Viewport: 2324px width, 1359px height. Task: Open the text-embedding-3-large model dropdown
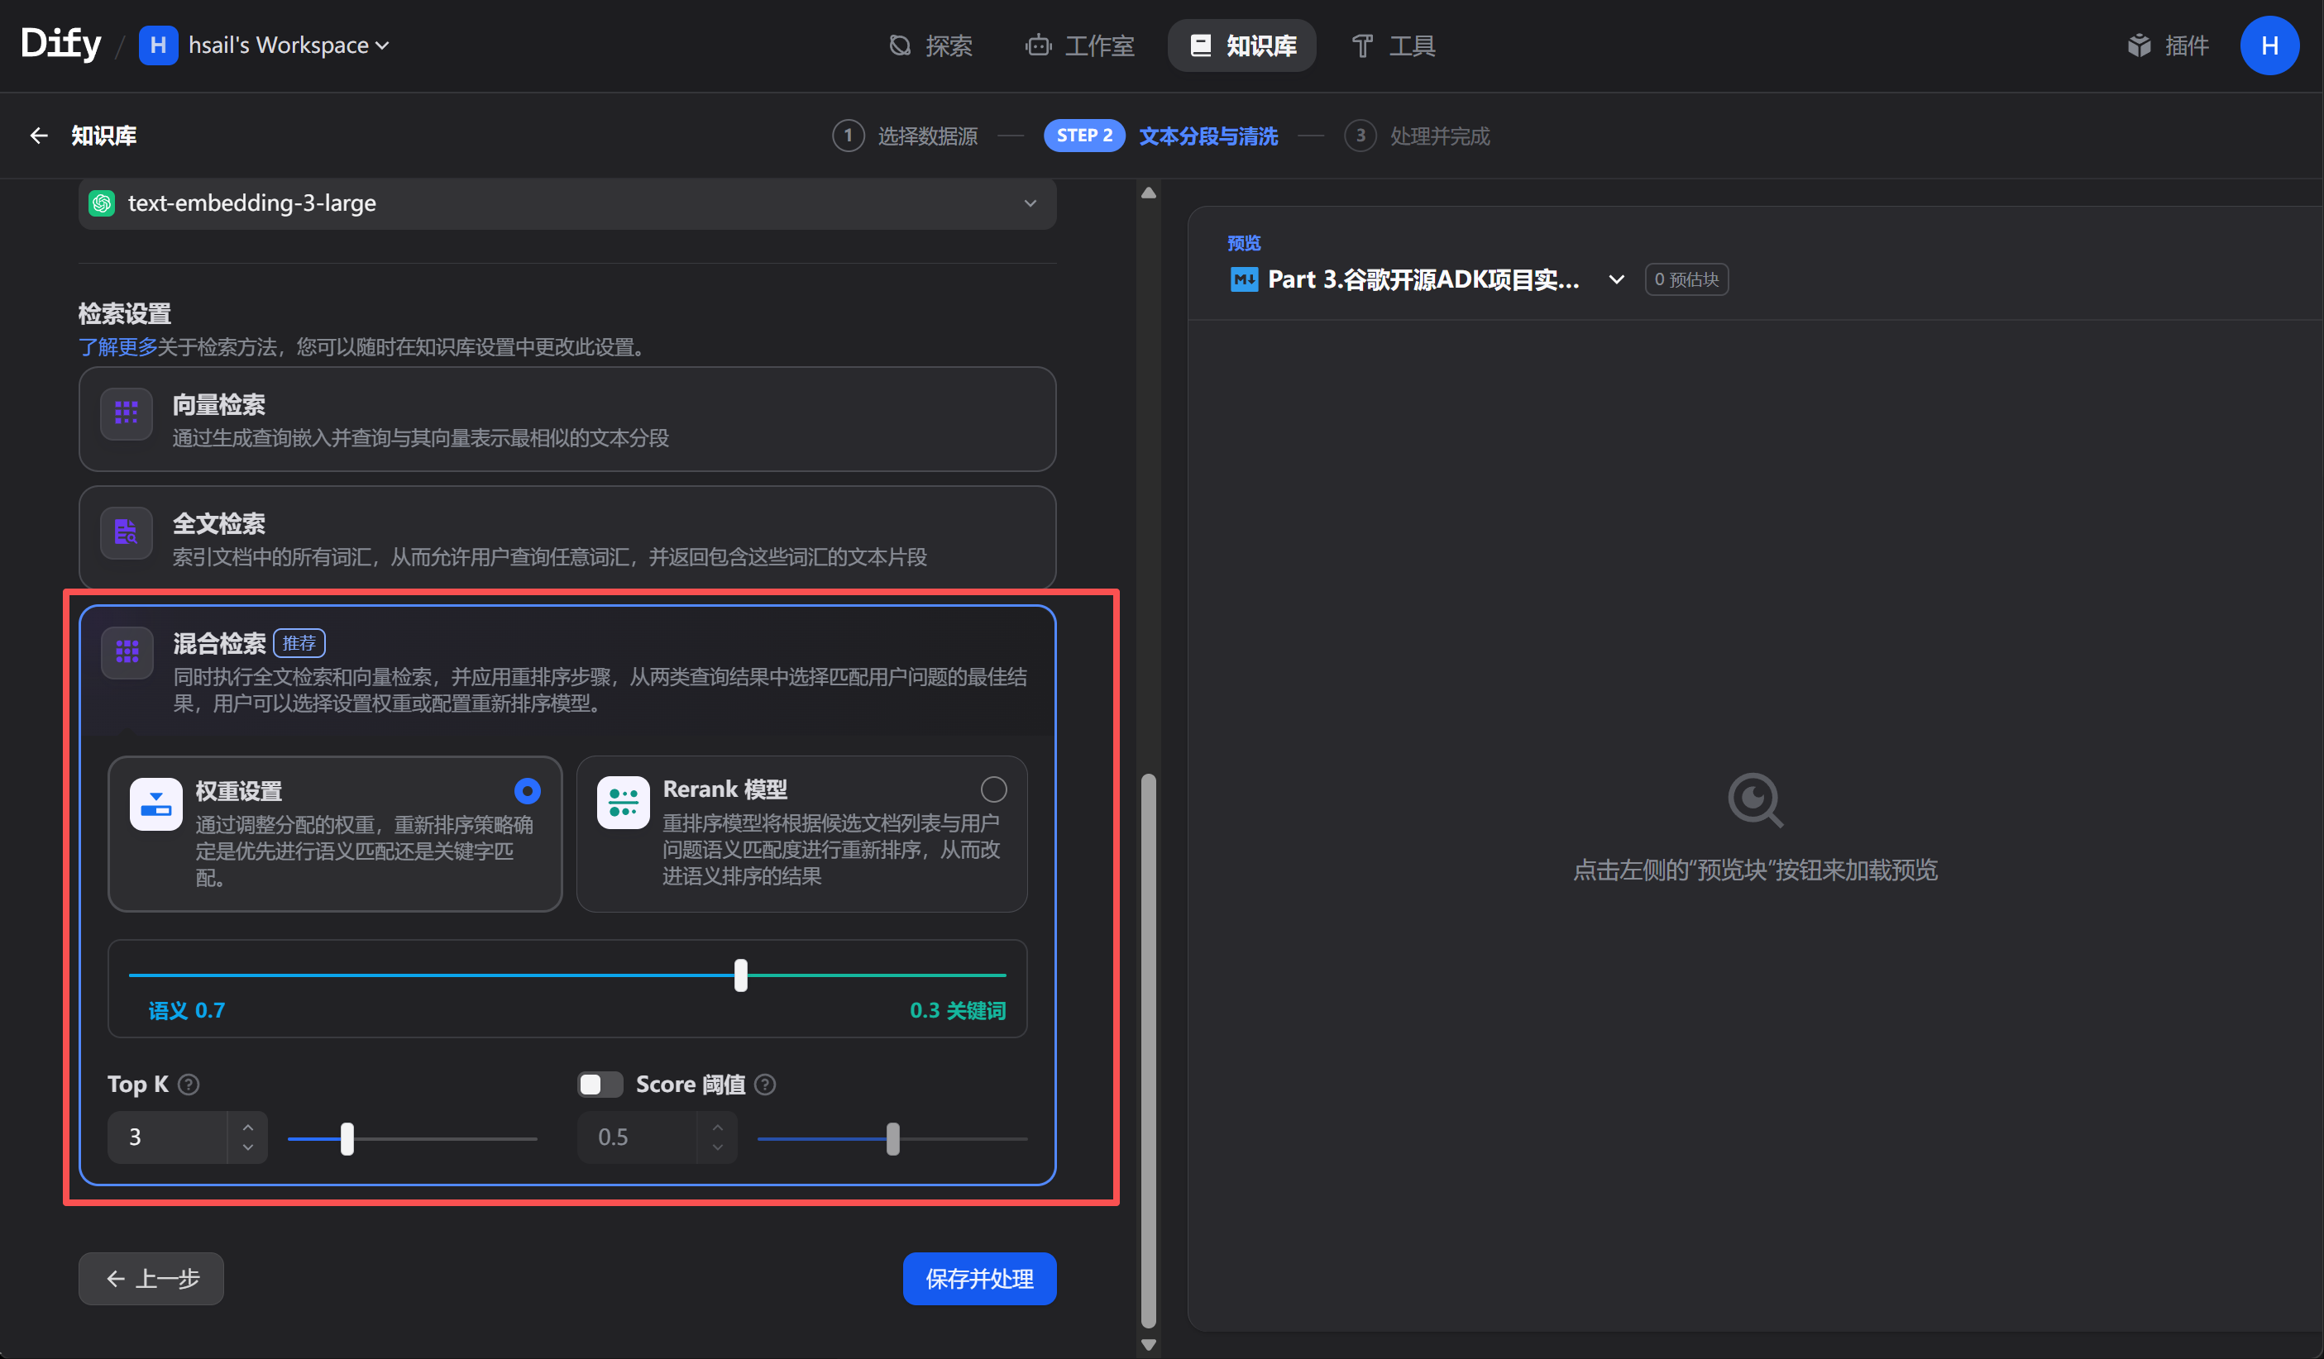567,203
